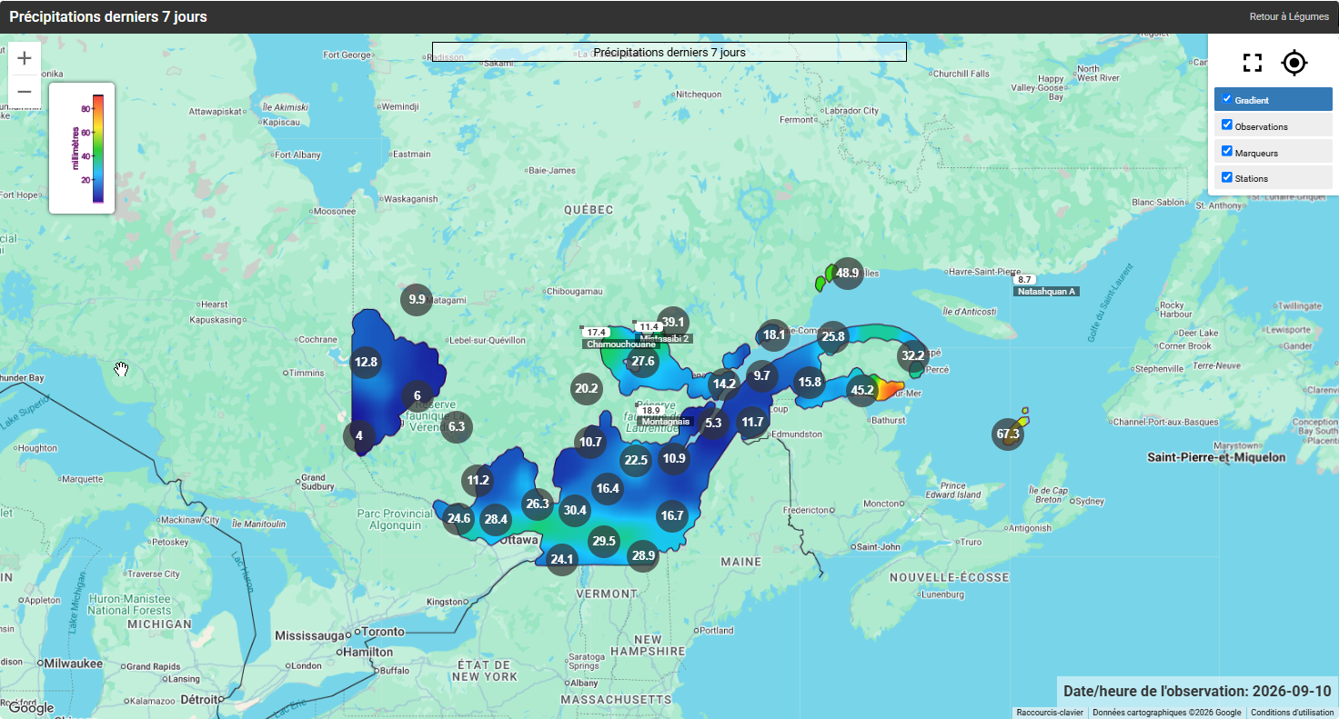Click the Montagnais station label
Image resolution: width=1339 pixels, height=719 pixels.
[665, 422]
